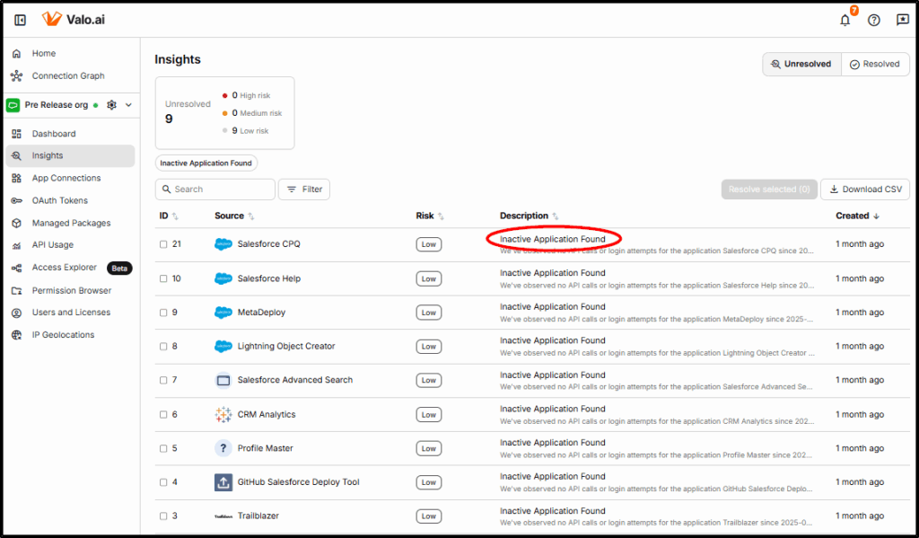Image resolution: width=919 pixels, height=538 pixels.
Task: Click the Search input field
Action: tap(220, 190)
